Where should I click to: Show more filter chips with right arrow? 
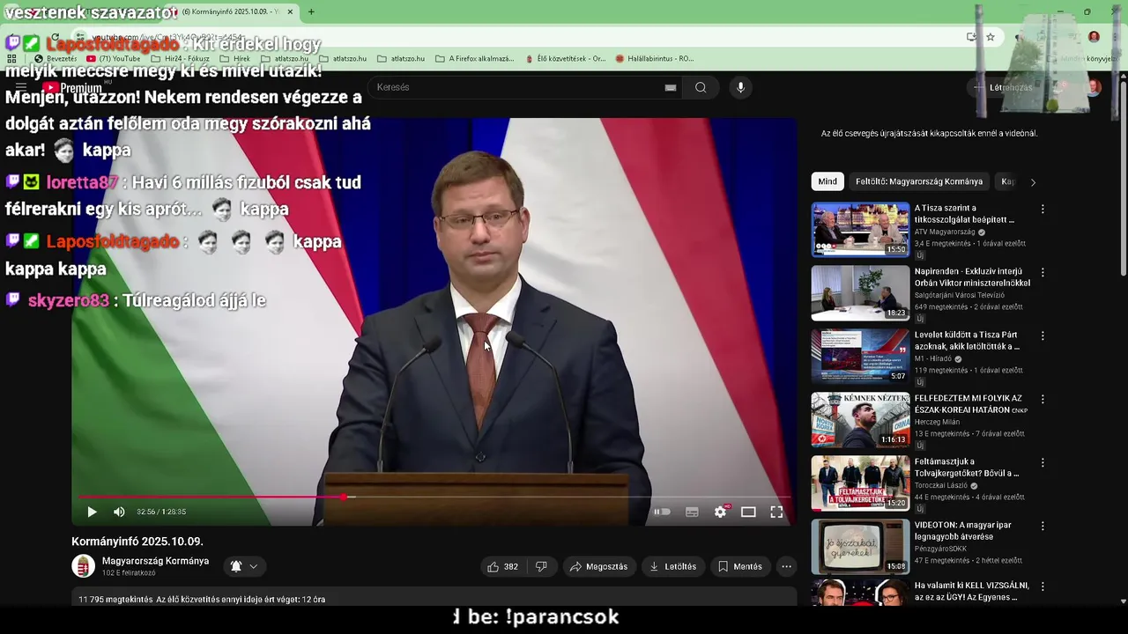pyautogui.click(x=1033, y=181)
